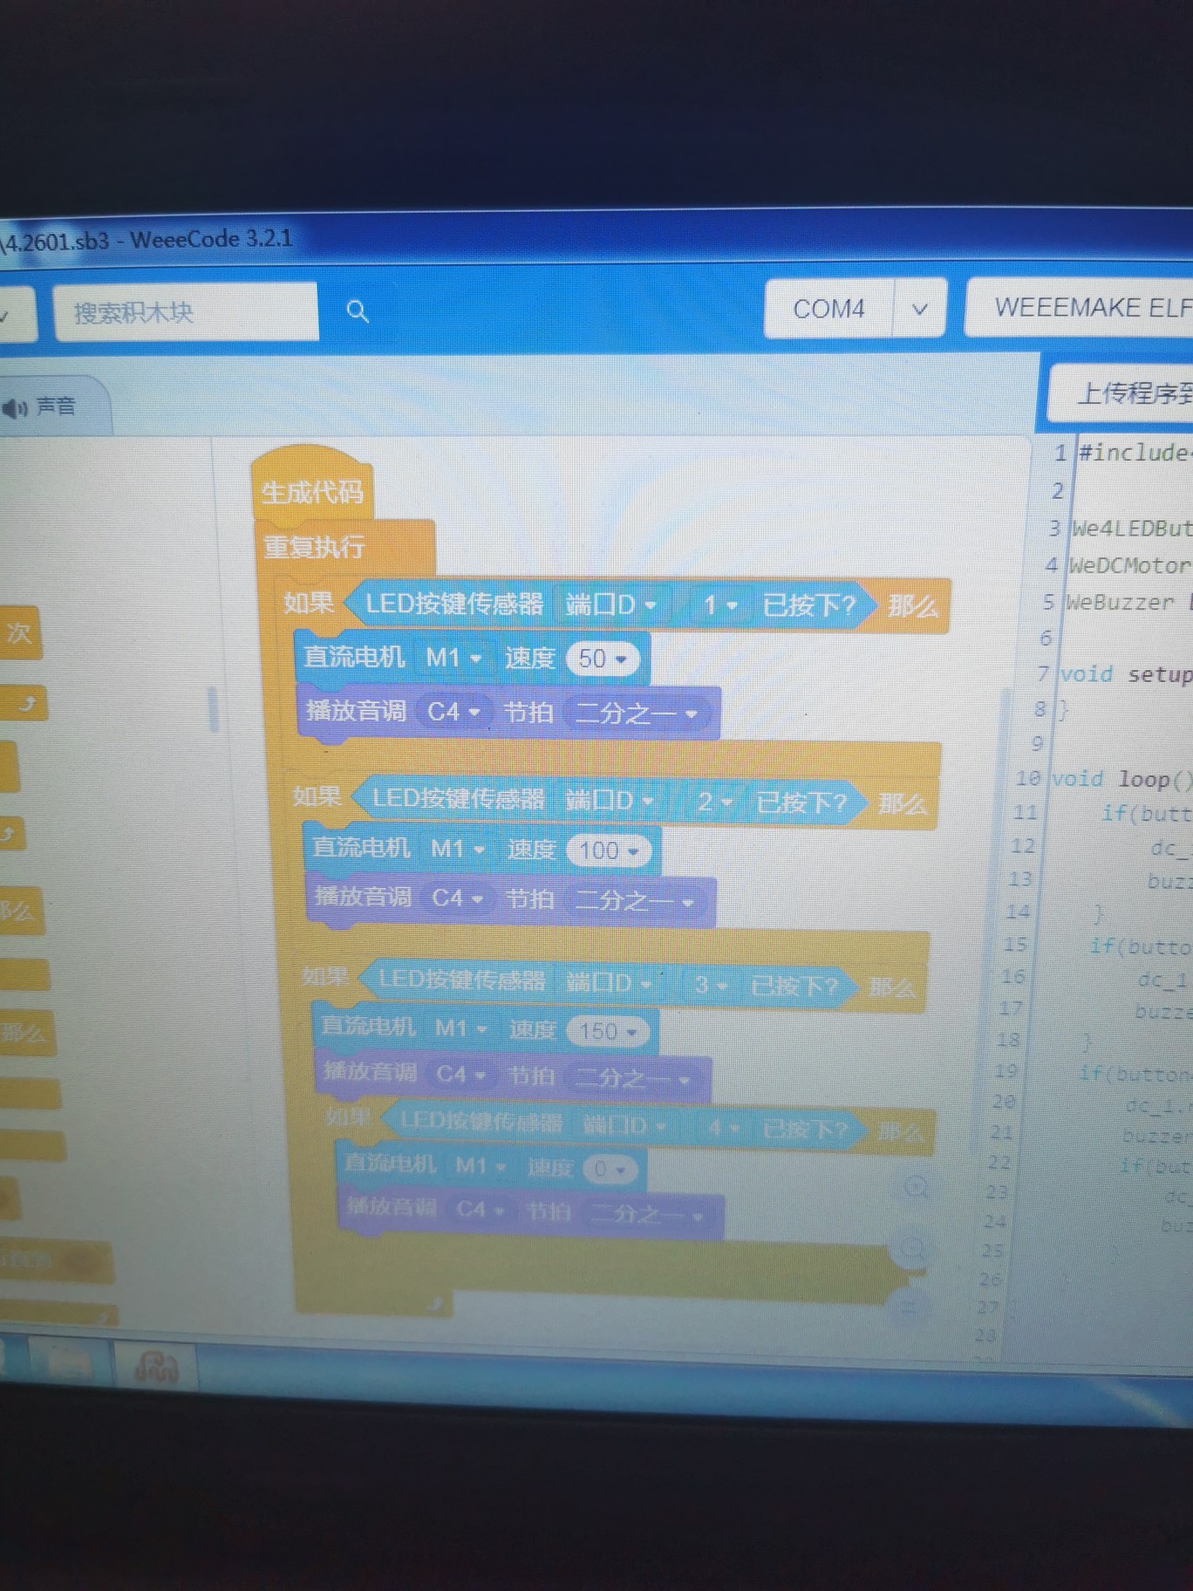Image resolution: width=1193 pixels, height=1591 pixels.
Task: Switch to the 声音 tab
Action: (52, 407)
